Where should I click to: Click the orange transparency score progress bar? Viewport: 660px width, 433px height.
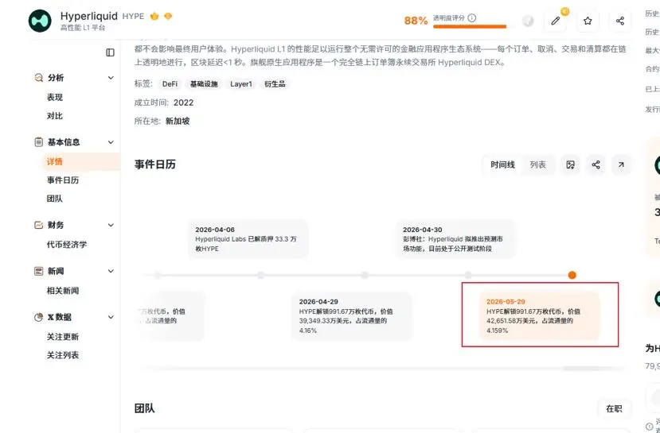point(470,26)
